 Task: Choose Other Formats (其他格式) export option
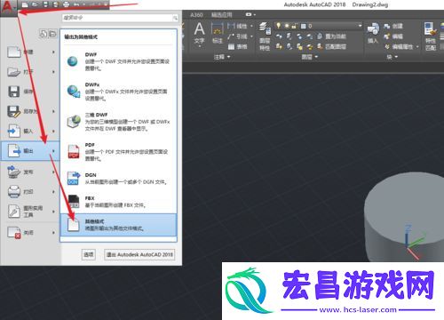point(119,225)
